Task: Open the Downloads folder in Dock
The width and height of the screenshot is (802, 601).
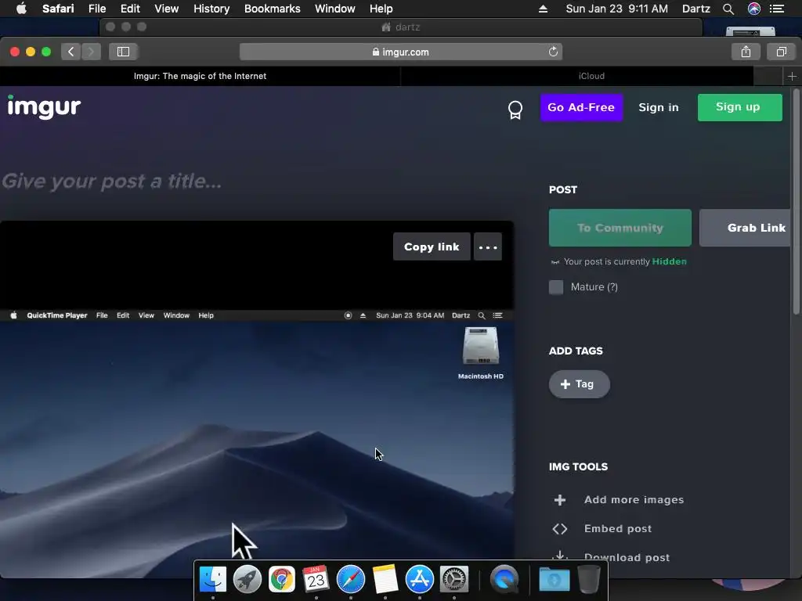Action: tap(555, 580)
